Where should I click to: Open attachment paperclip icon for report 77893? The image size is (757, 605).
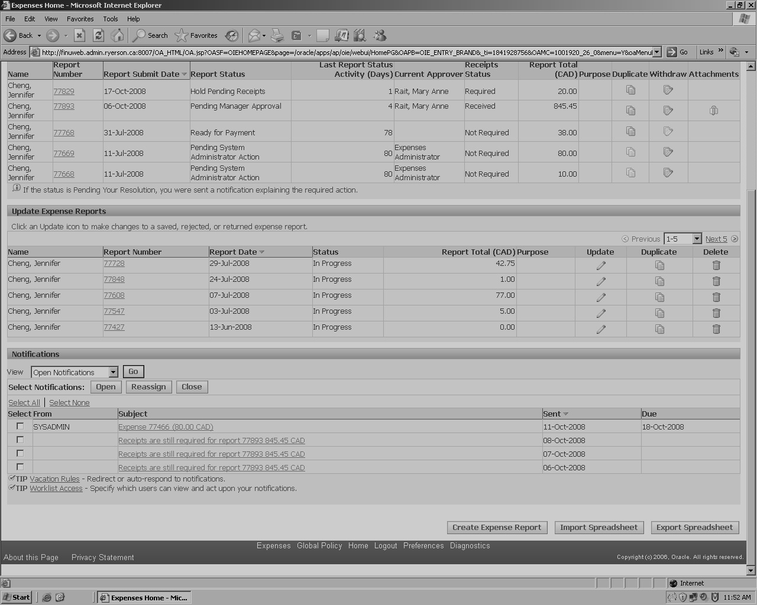[714, 110]
